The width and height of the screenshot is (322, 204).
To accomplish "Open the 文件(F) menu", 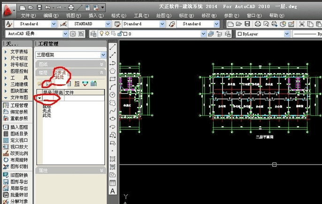I will pyautogui.click(x=28, y=15).
